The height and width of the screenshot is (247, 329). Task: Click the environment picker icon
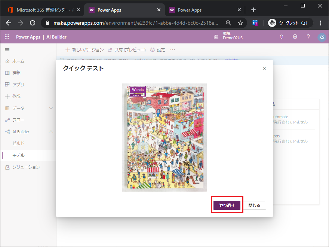(x=216, y=37)
